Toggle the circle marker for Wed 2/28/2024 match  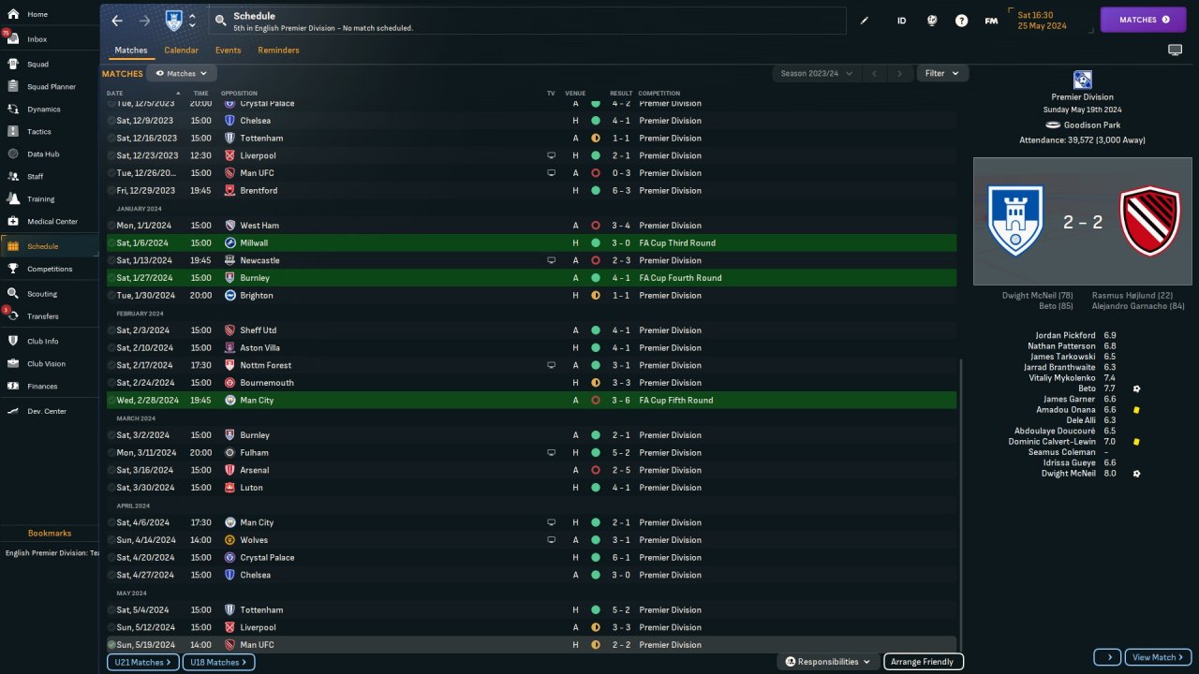(111, 401)
